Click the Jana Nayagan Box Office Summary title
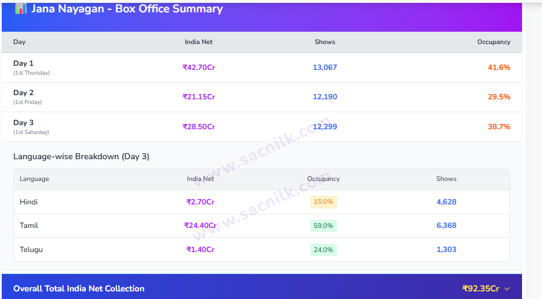This screenshot has height=299, width=542. [x=127, y=9]
